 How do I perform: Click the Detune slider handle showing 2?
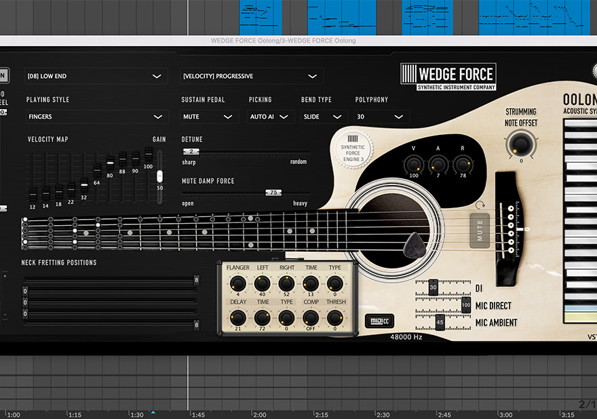coord(191,151)
